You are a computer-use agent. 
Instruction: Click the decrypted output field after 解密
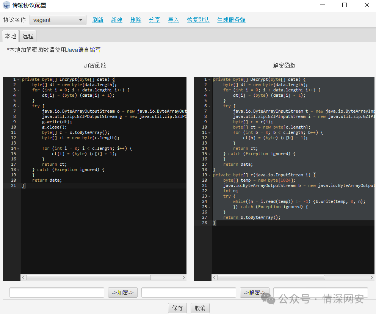point(321,293)
